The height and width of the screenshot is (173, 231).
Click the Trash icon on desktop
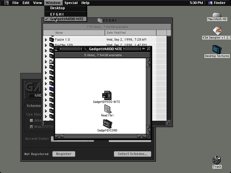[217, 160]
